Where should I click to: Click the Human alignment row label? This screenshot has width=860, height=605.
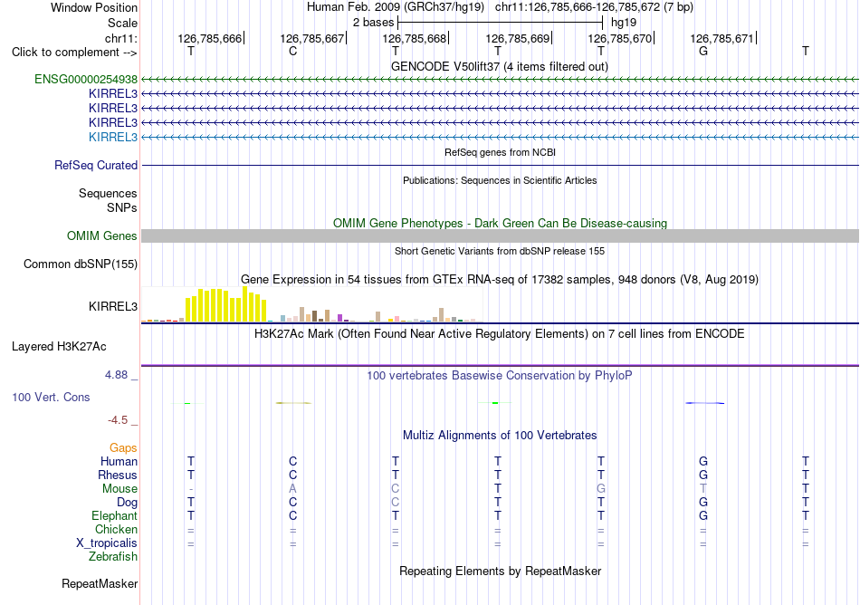pyautogui.click(x=119, y=462)
